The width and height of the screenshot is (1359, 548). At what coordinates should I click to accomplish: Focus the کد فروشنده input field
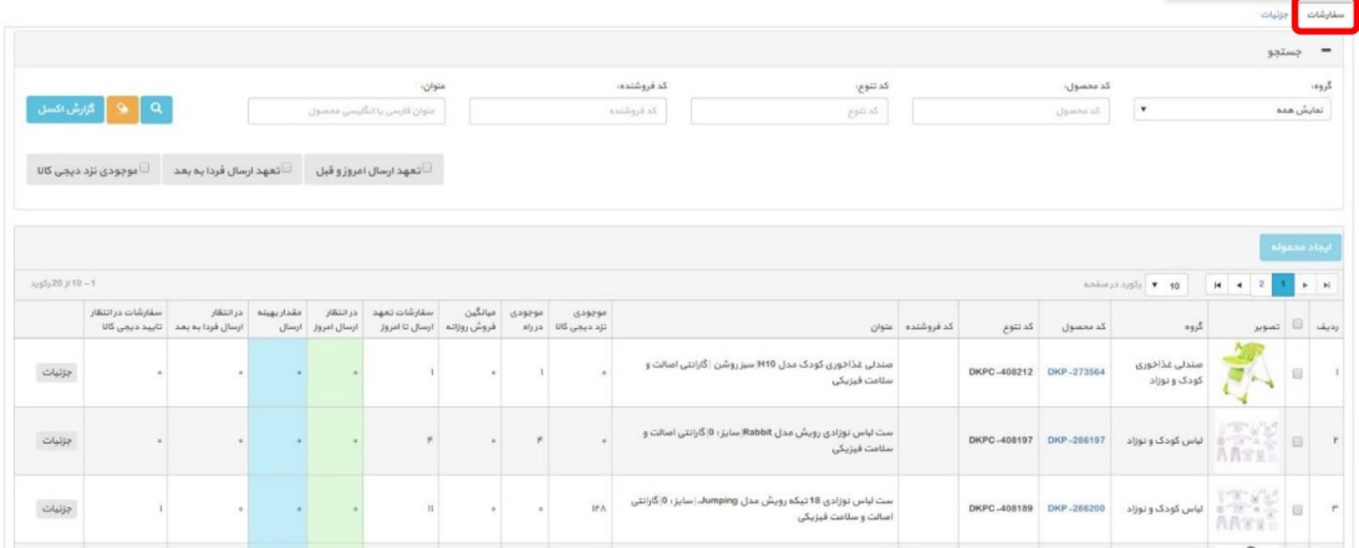(x=568, y=111)
